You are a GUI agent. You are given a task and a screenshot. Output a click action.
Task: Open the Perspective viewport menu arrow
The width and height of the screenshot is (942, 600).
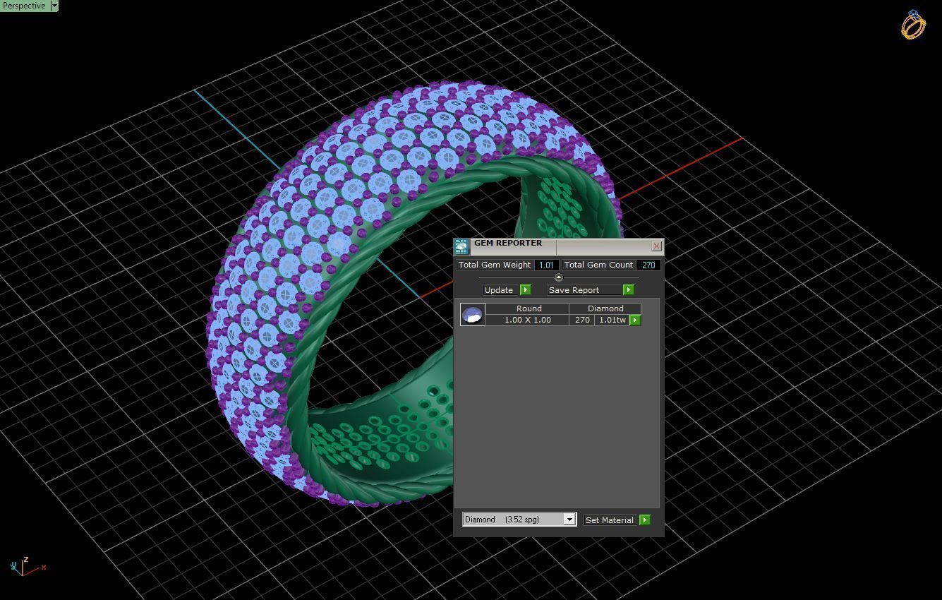pyautogui.click(x=54, y=6)
